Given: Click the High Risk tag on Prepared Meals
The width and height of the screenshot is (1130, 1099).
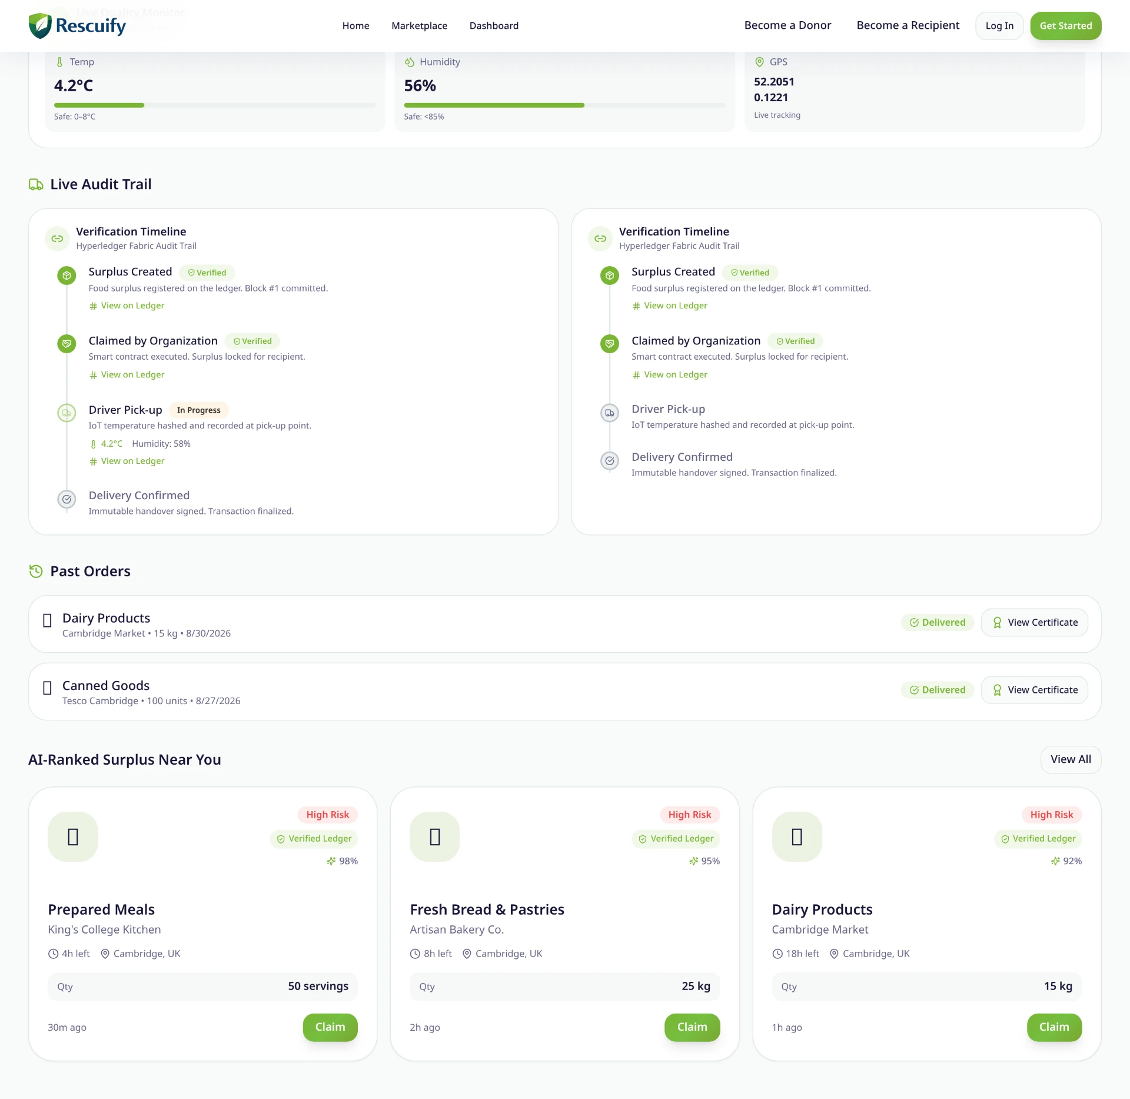Looking at the screenshot, I should click(x=328, y=815).
